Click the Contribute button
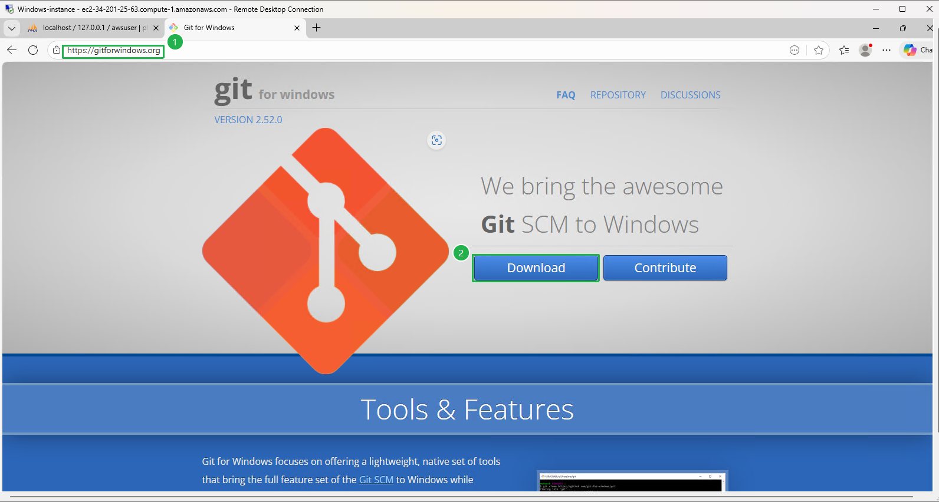The width and height of the screenshot is (939, 502). point(665,268)
